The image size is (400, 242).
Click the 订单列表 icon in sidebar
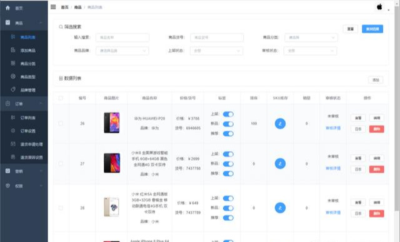[12, 118]
